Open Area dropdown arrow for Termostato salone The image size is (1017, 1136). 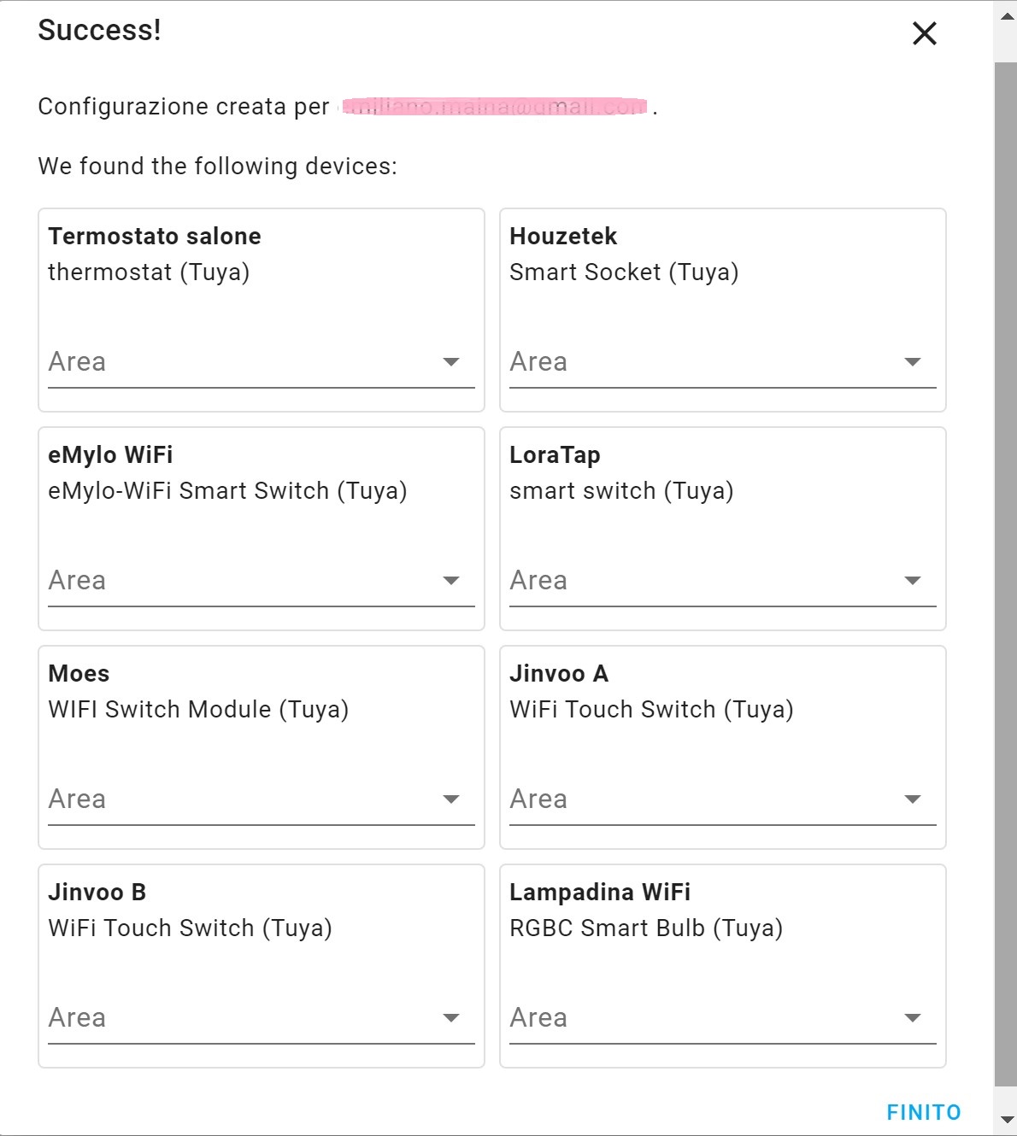(451, 362)
